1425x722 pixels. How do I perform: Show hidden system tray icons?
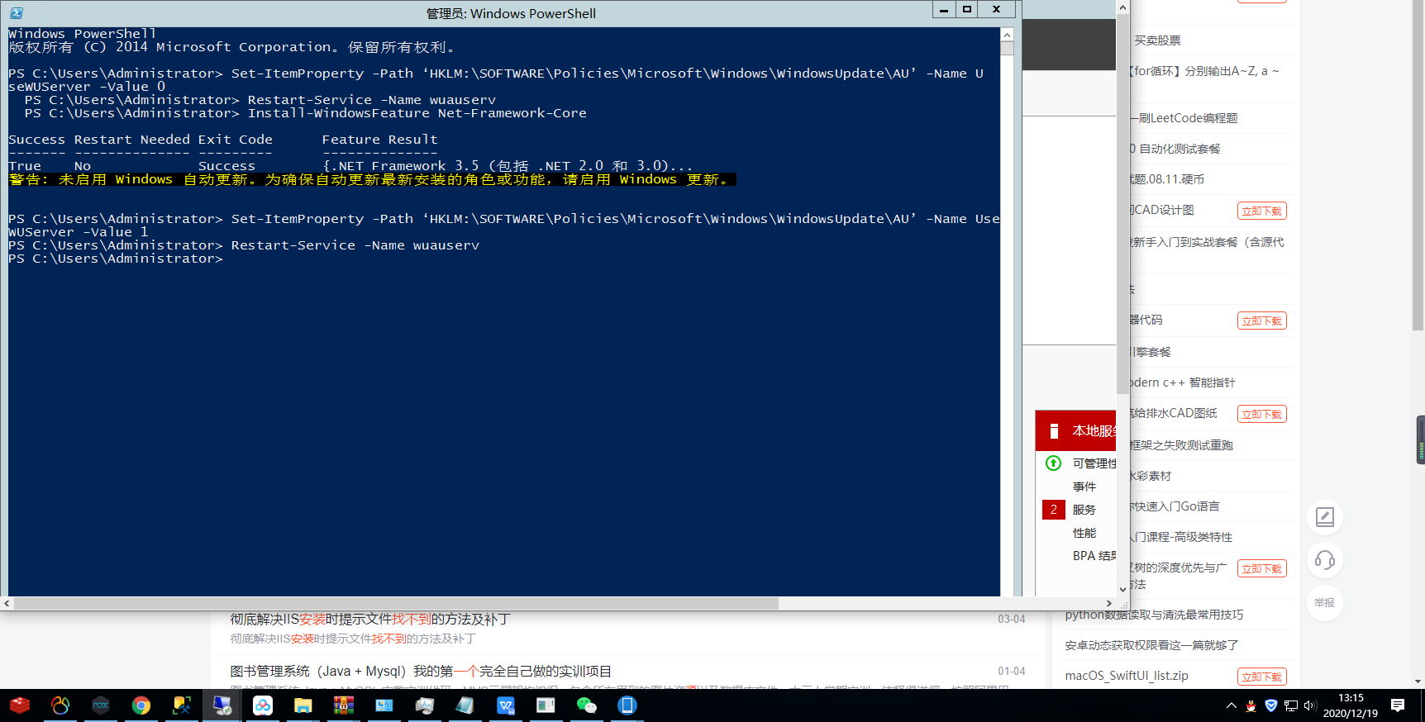1232,705
